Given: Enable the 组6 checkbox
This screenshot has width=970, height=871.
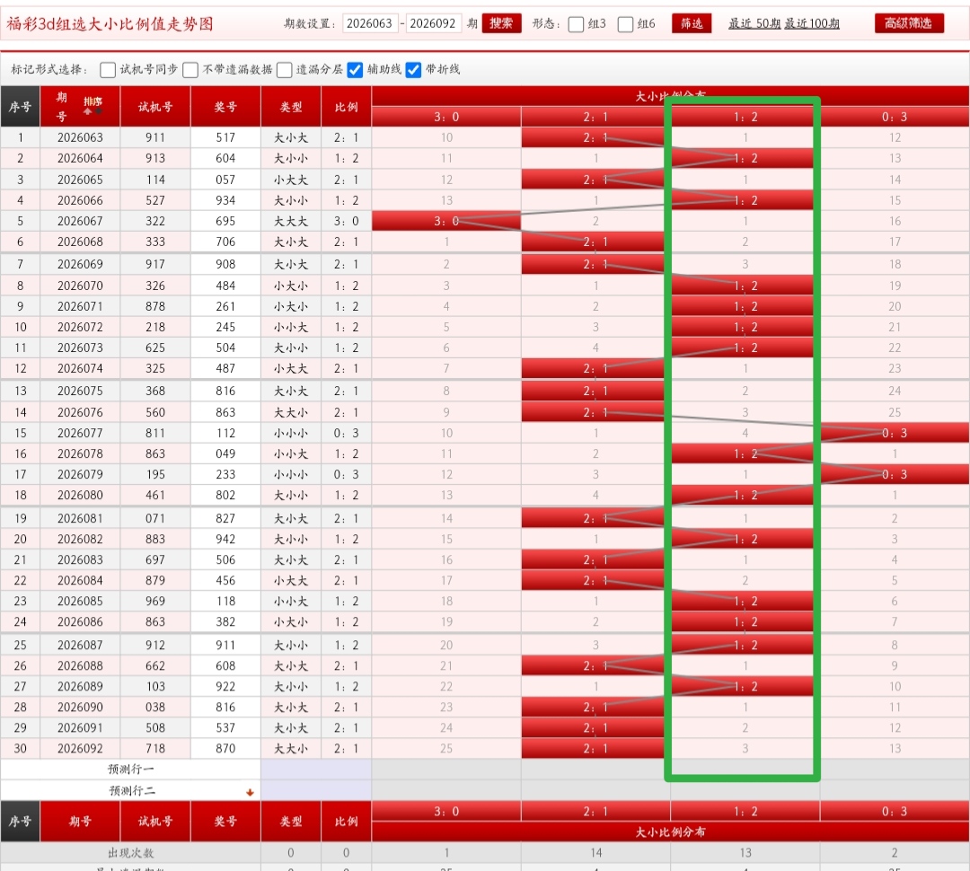Looking at the screenshot, I should [626, 24].
